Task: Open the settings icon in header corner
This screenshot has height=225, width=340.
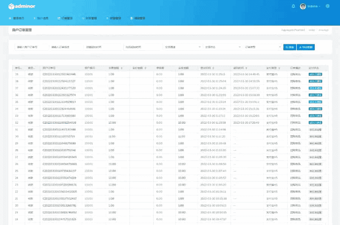Action: click(328, 6)
